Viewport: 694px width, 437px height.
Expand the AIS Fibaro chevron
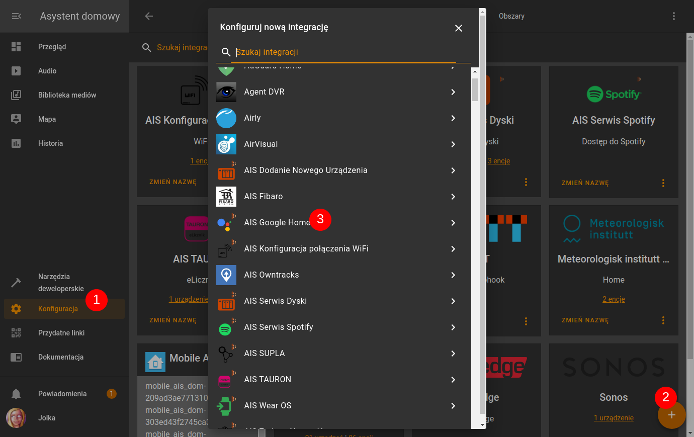click(x=453, y=197)
